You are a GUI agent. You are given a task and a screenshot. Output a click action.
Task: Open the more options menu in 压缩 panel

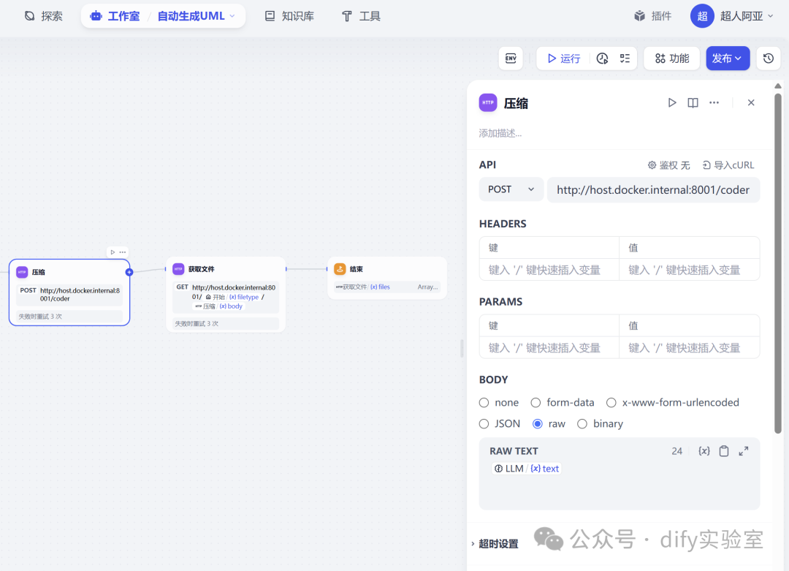(714, 102)
